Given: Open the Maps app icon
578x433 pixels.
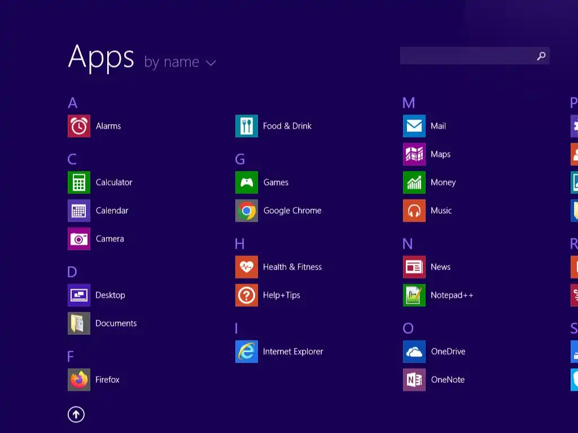Looking at the screenshot, I should 414,154.
